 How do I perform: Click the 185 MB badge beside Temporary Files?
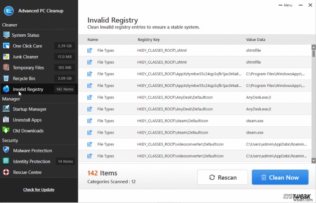coord(65,68)
